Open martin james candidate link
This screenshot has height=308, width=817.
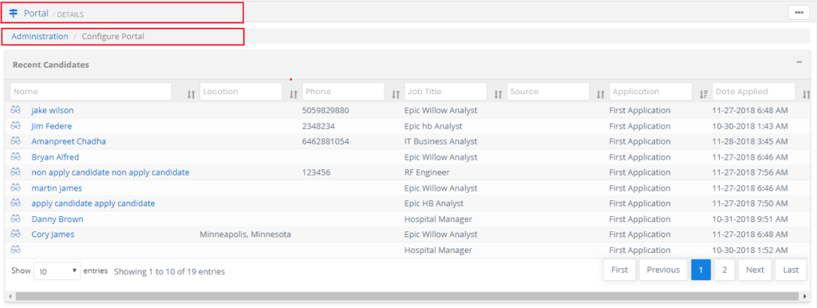tap(57, 188)
